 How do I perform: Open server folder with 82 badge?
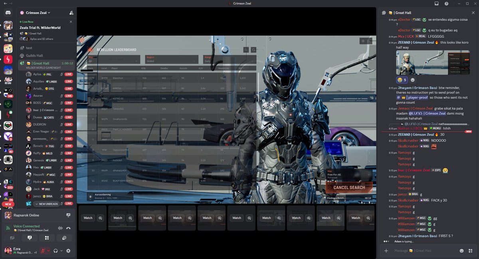8,148
